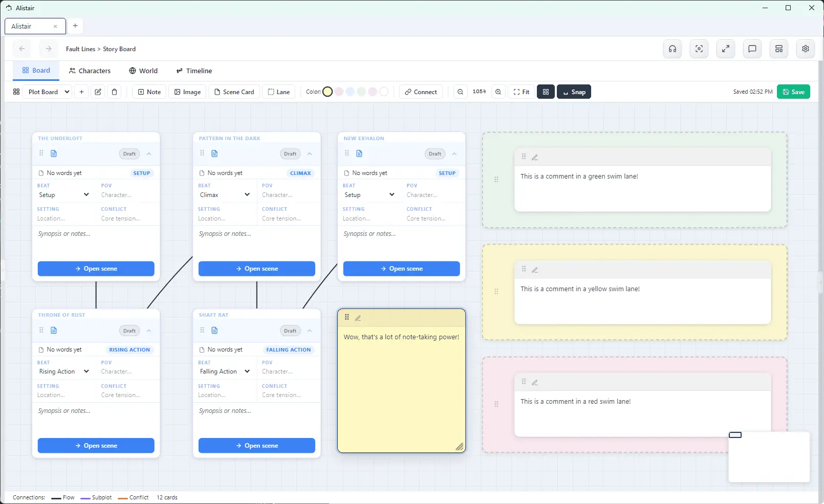
Task: Switch to the Timeline tab
Action: (x=194, y=71)
